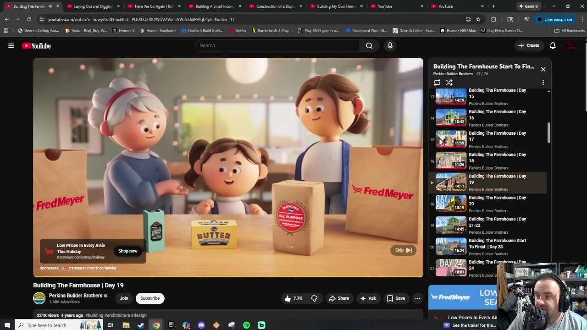Open Start To Finish Day 23 video
Screen dimensions: 587x330
(x=488, y=247)
